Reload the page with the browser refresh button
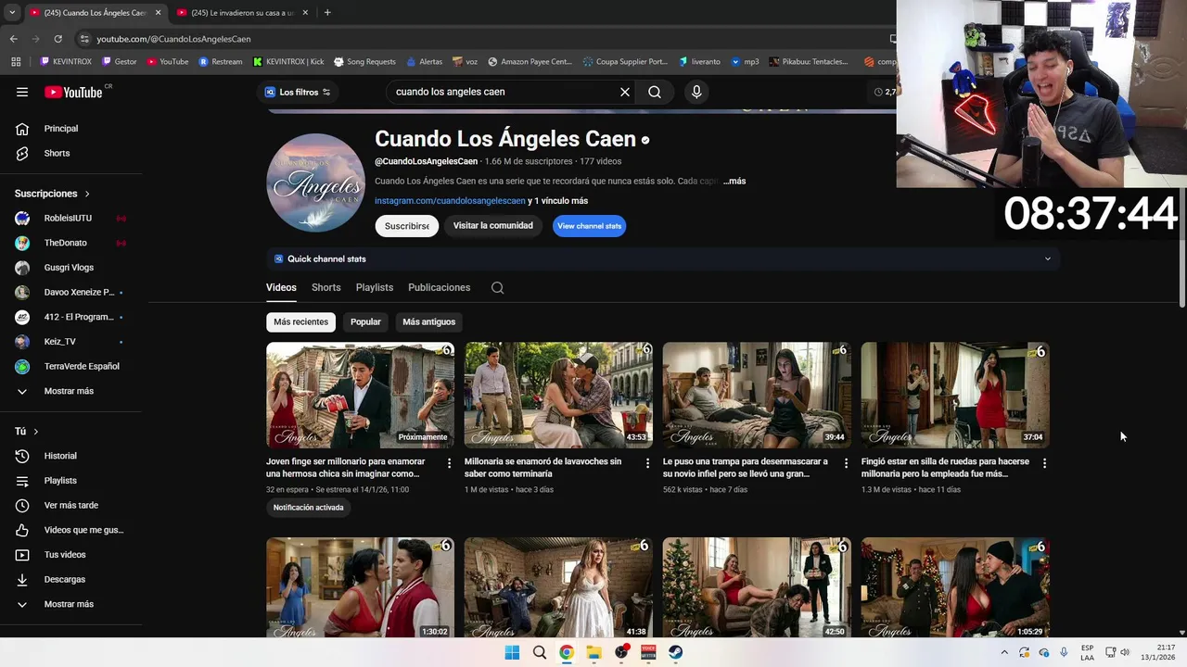 [57, 39]
